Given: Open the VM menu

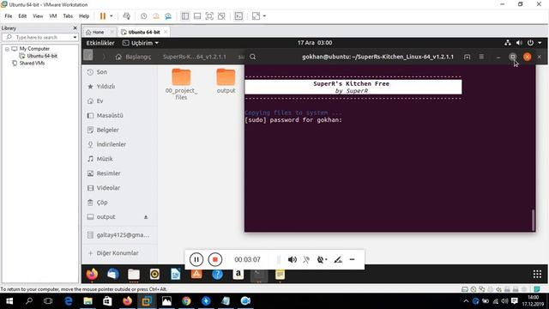Looking at the screenshot, I should coord(53,16).
